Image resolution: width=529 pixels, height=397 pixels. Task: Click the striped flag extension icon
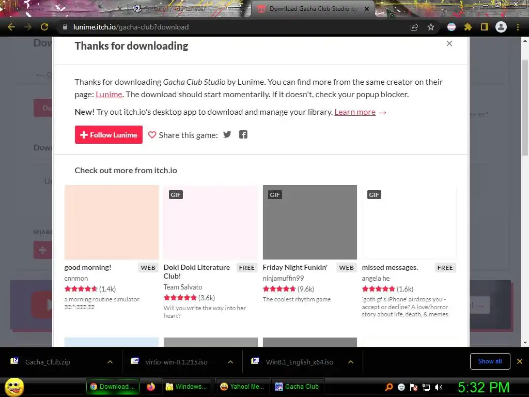(452, 27)
